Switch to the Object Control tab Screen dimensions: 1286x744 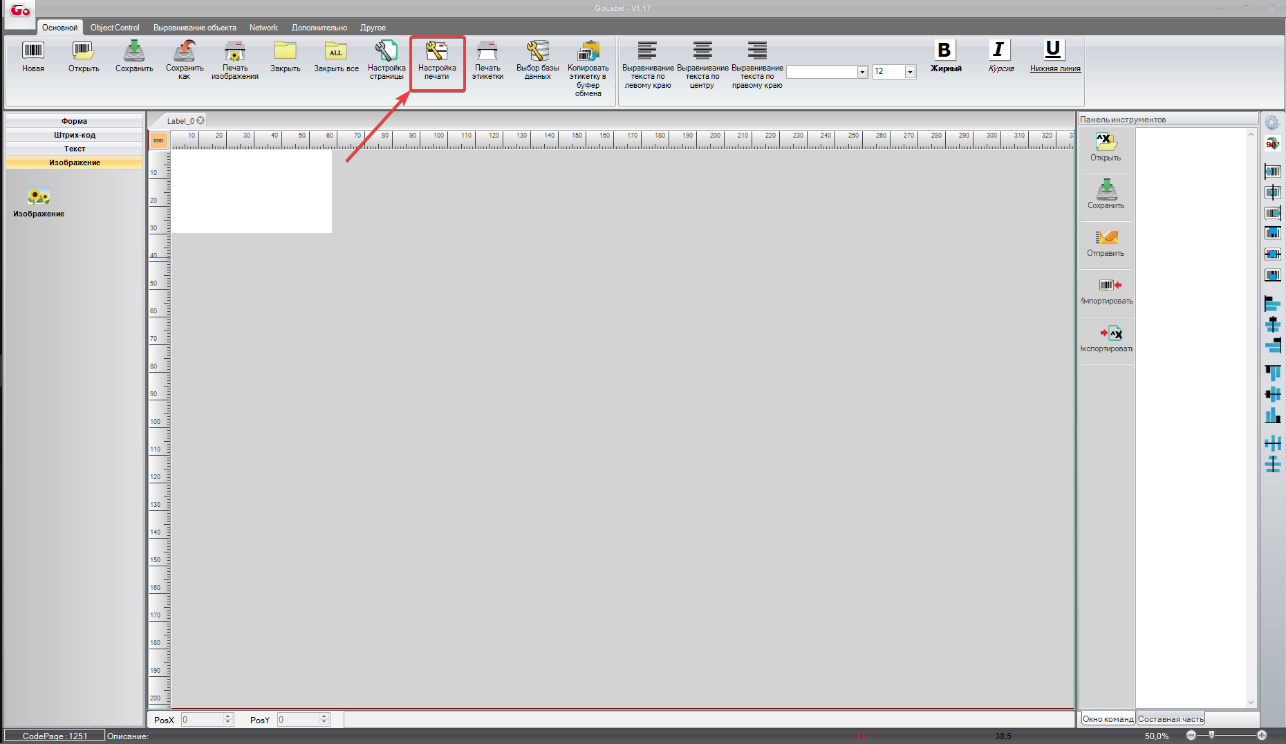tap(115, 28)
